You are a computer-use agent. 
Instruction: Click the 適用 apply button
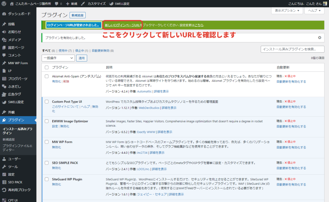pos(82,58)
